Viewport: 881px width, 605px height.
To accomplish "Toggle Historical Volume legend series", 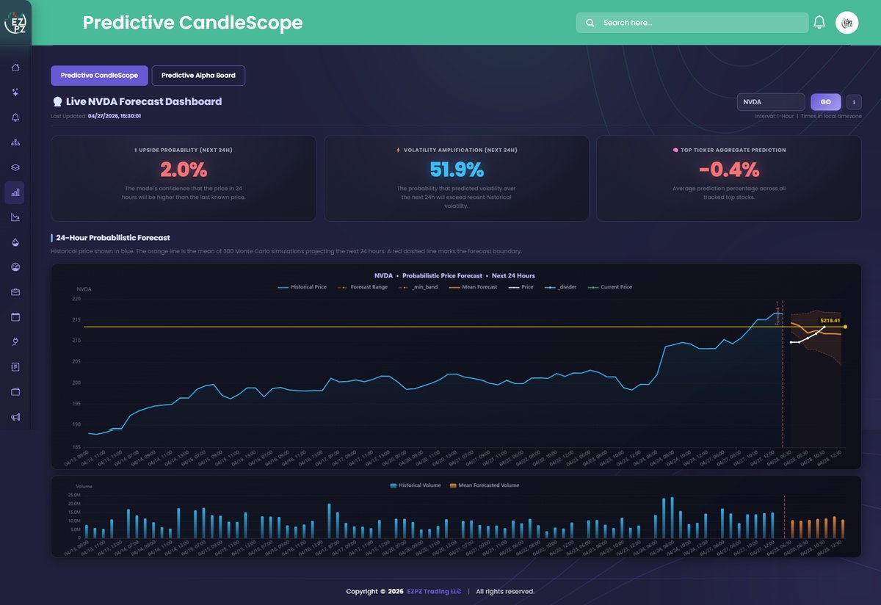I will coord(416,485).
